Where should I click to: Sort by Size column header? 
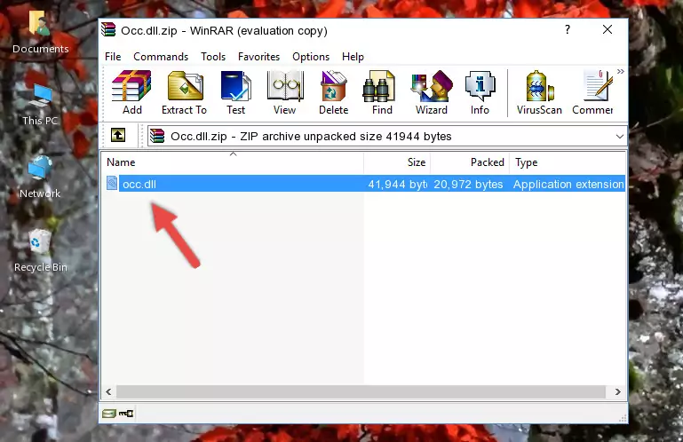tap(397, 162)
